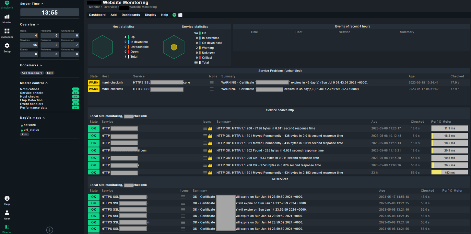Image resolution: width=471 pixels, height=234 pixels.
Task: Open the layout/view icon next to the filter icon
Action: [180, 15]
